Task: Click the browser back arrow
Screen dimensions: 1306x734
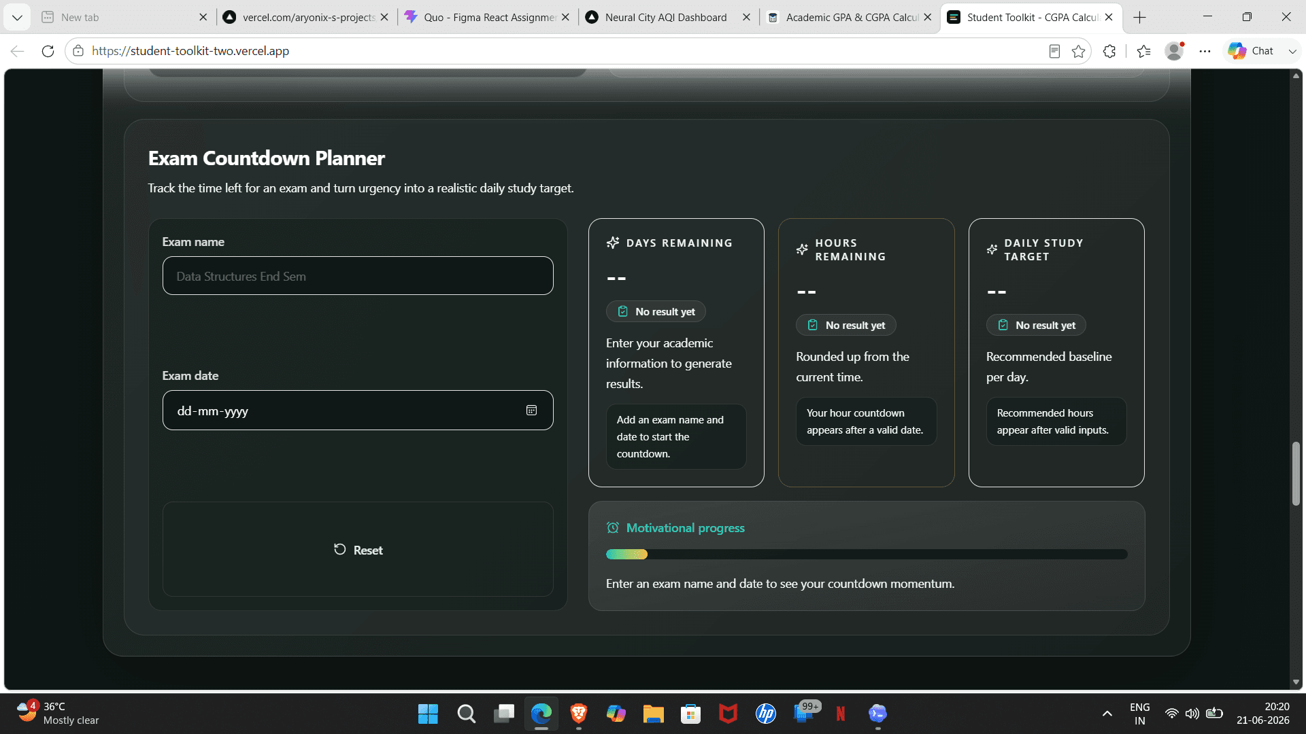Action: click(18, 51)
